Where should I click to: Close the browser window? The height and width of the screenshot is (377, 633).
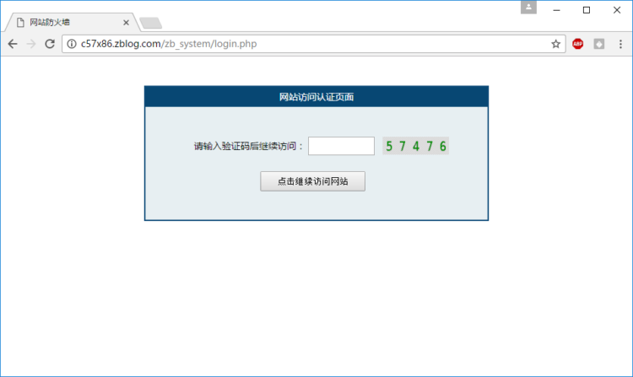[616, 9]
